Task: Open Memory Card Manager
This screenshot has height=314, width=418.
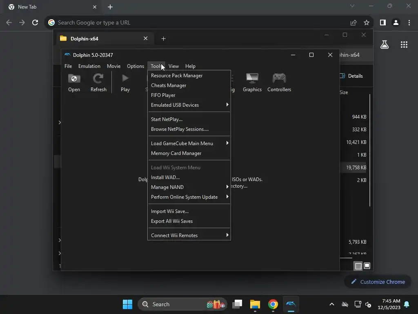Action: point(189,153)
